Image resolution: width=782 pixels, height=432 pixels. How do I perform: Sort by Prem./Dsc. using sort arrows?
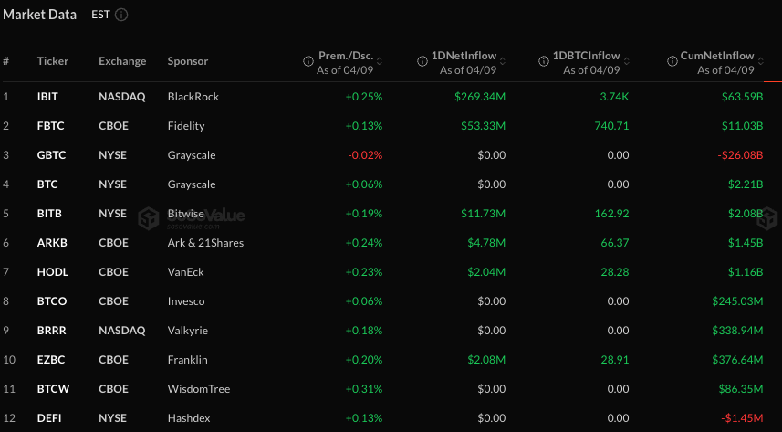[x=380, y=61]
